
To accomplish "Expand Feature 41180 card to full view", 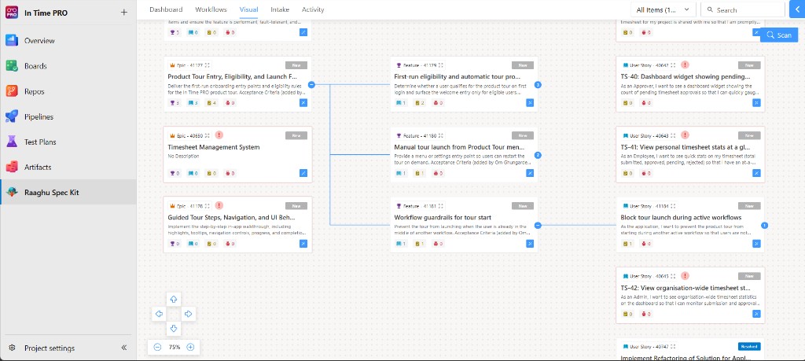I will [x=441, y=135].
